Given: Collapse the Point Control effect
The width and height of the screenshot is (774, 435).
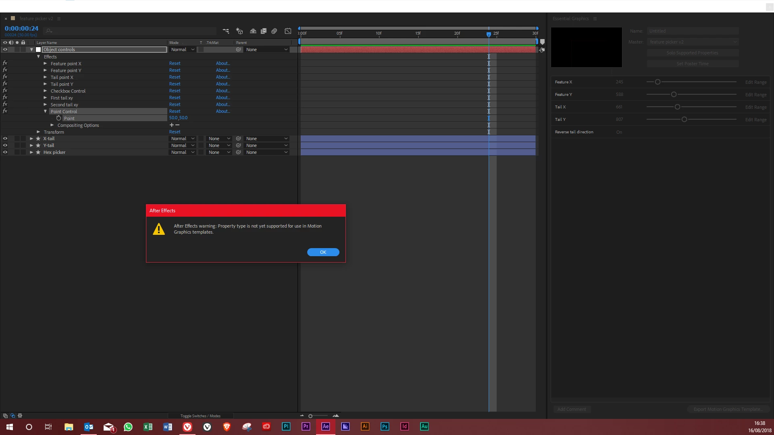Looking at the screenshot, I should (x=45, y=112).
